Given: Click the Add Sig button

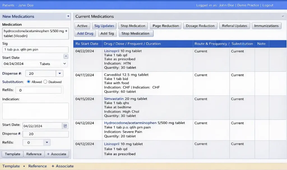Looking at the screenshot, I should point(107,33).
